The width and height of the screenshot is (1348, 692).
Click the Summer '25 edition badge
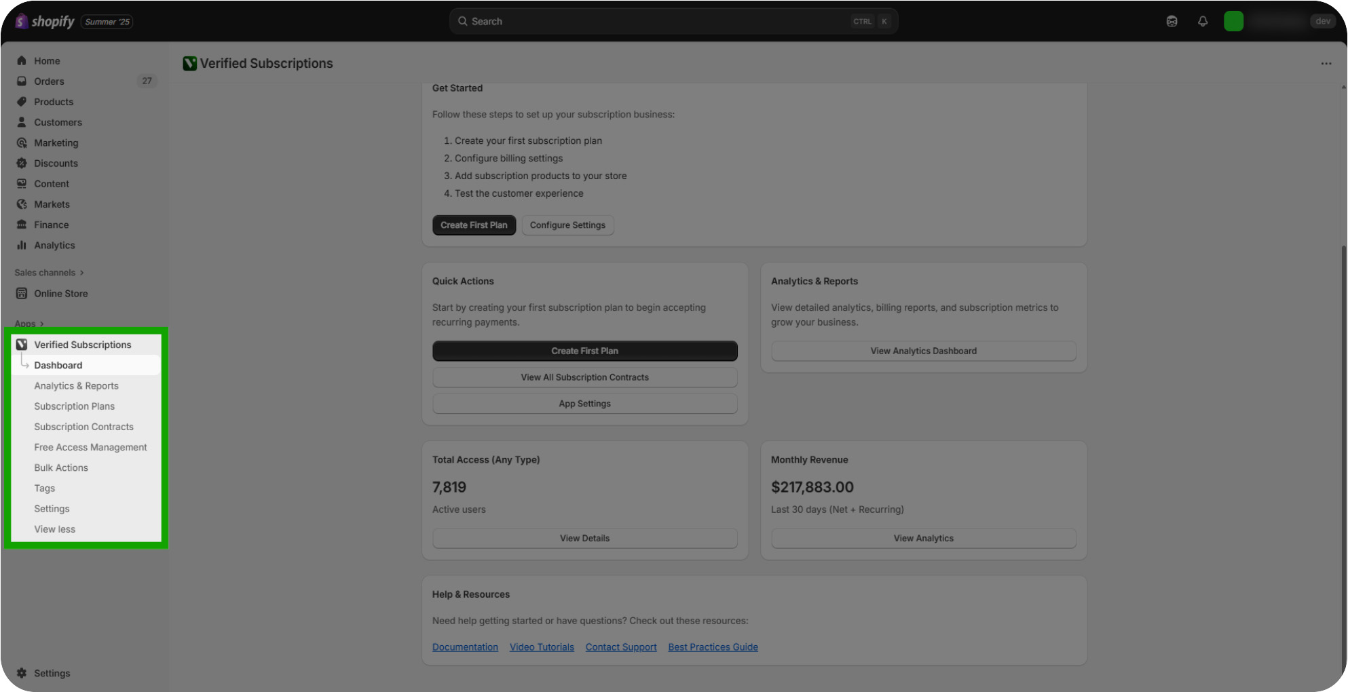point(107,22)
